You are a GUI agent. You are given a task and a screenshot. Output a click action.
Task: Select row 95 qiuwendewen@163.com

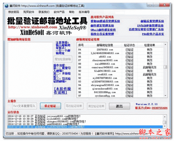point(120,89)
